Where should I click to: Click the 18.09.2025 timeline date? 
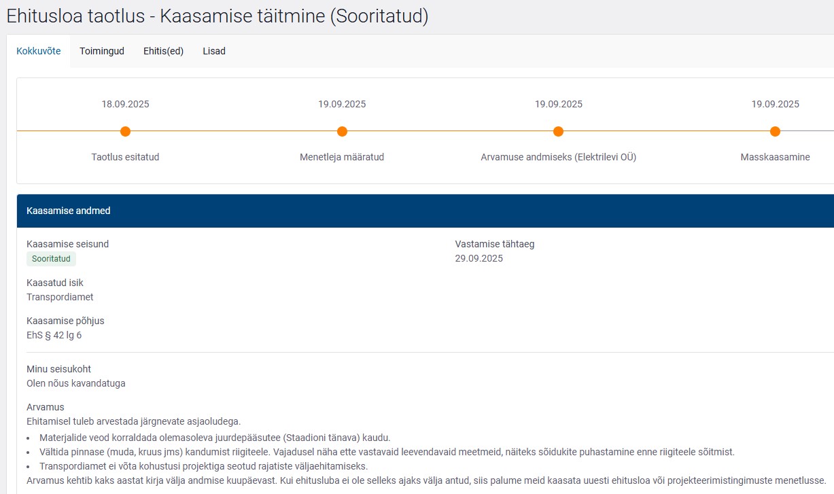pyautogui.click(x=125, y=104)
